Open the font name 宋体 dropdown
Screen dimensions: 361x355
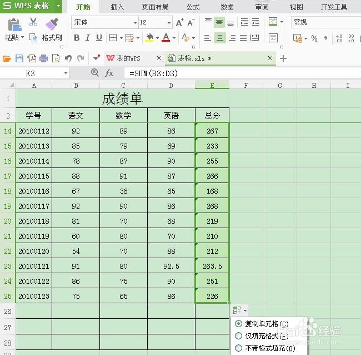[135, 23]
